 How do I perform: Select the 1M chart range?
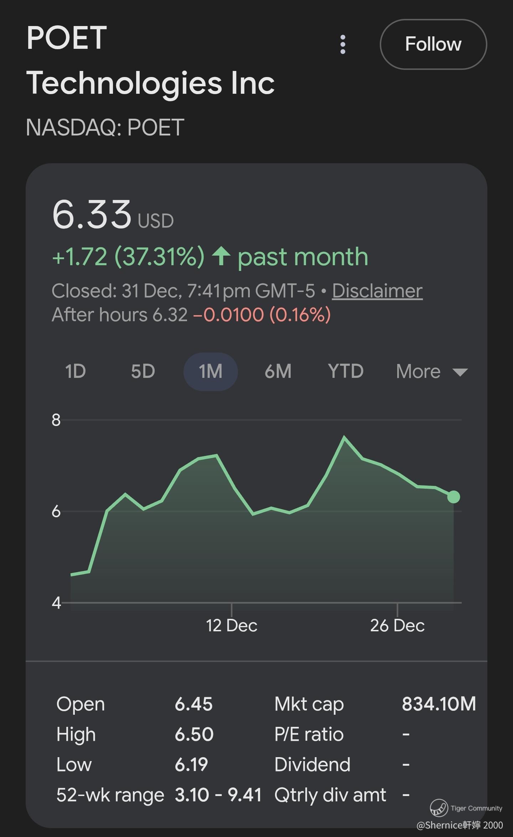211,371
